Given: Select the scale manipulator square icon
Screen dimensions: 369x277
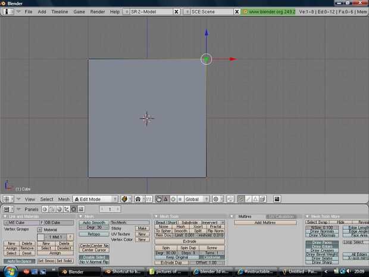Looking at the screenshot, I should click(180, 199).
